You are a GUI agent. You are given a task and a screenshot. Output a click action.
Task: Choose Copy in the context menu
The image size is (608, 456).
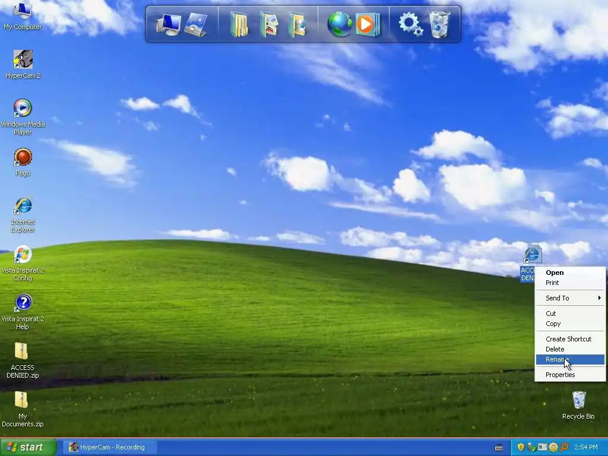tap(570, 324)
